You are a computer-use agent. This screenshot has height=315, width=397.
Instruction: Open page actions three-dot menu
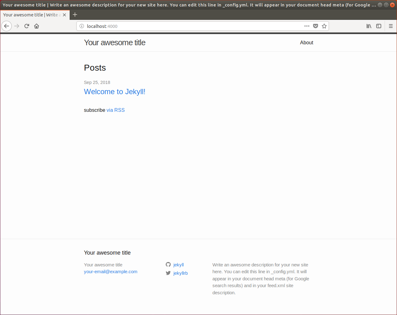coord(307,26)
